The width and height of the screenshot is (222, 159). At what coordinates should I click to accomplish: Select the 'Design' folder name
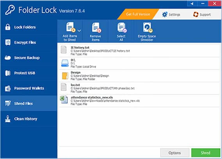(76, 73)
